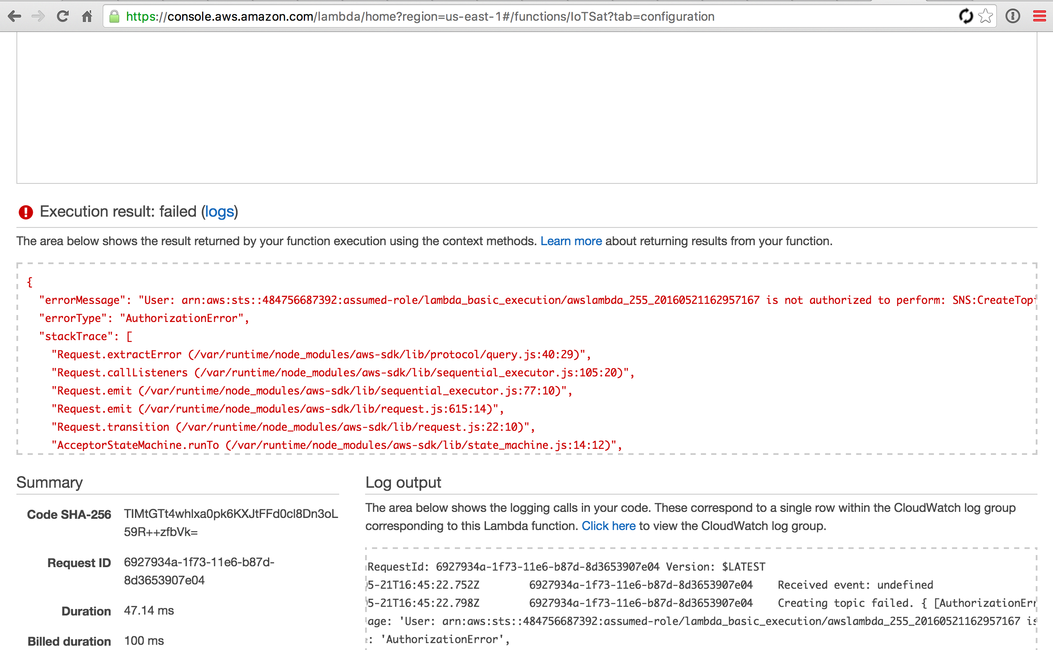The image size is (1053, 650).
Task: Go back using the browser back arrow
Action: 15,16
